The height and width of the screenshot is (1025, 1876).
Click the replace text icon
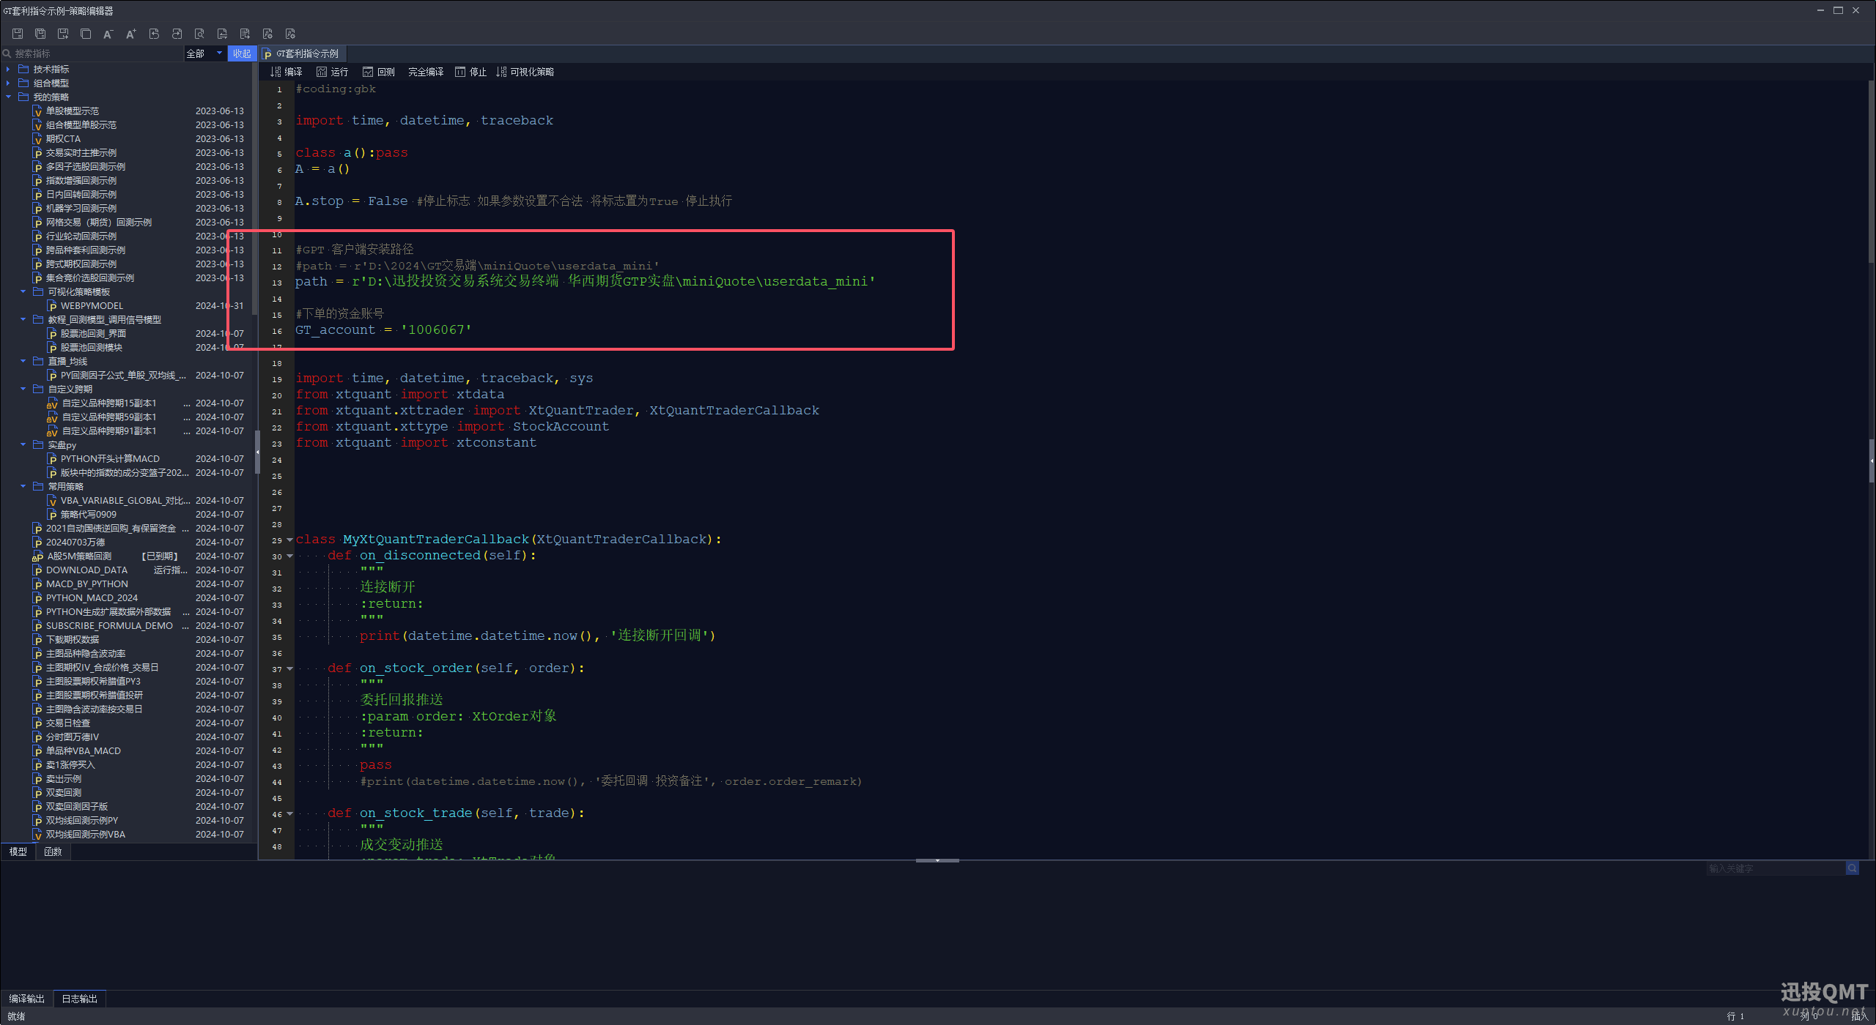(222, 34)
